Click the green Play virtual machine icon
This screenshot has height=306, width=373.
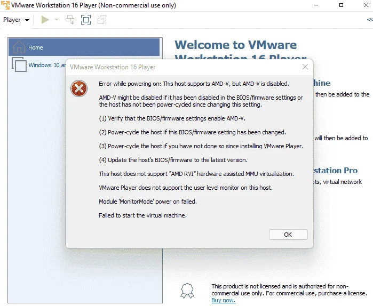(45, 20)
